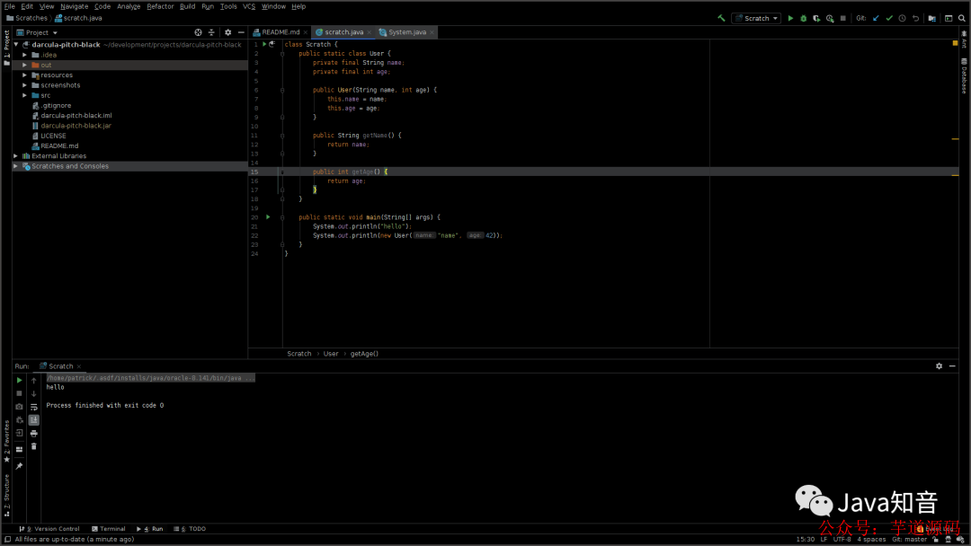Viewport: 971px width, 546px height.
Task: Open Project panel settings gear
Action: (227, 32)
